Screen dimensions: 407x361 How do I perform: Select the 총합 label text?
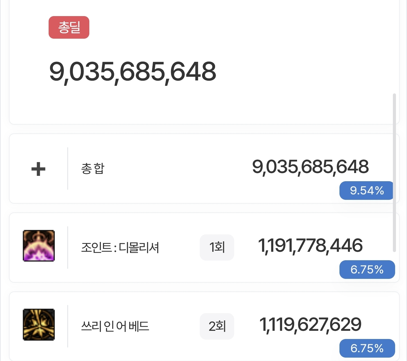point(93,169)
